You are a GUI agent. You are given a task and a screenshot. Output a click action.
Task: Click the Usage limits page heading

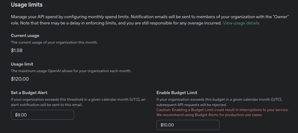(x=26, y=5)
